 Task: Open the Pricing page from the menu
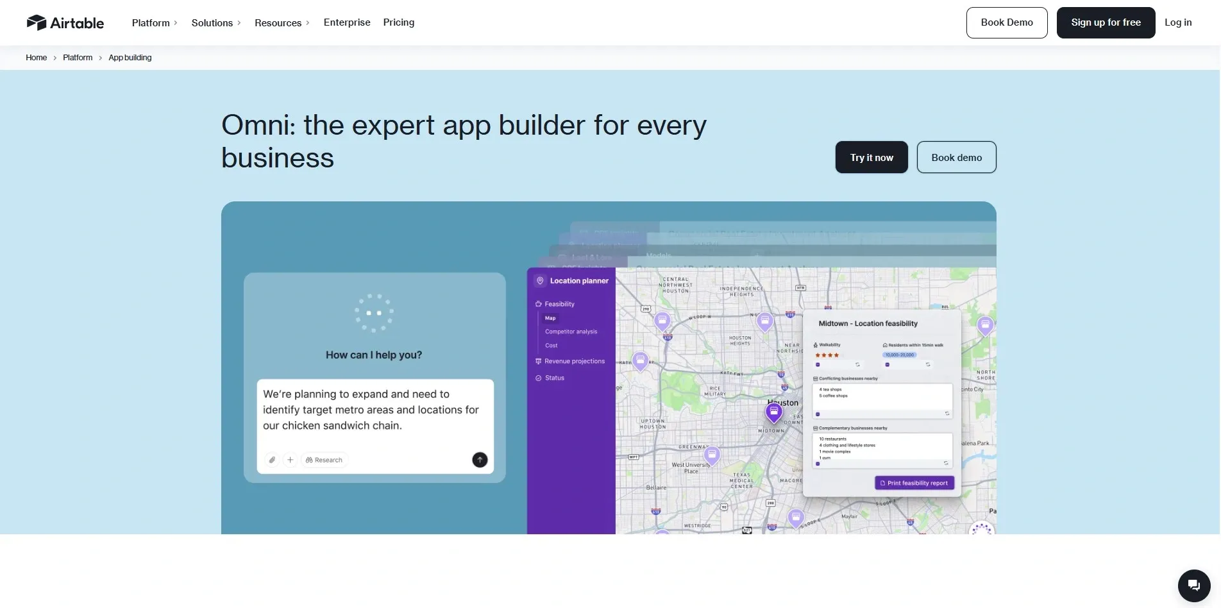coord(398,22)
